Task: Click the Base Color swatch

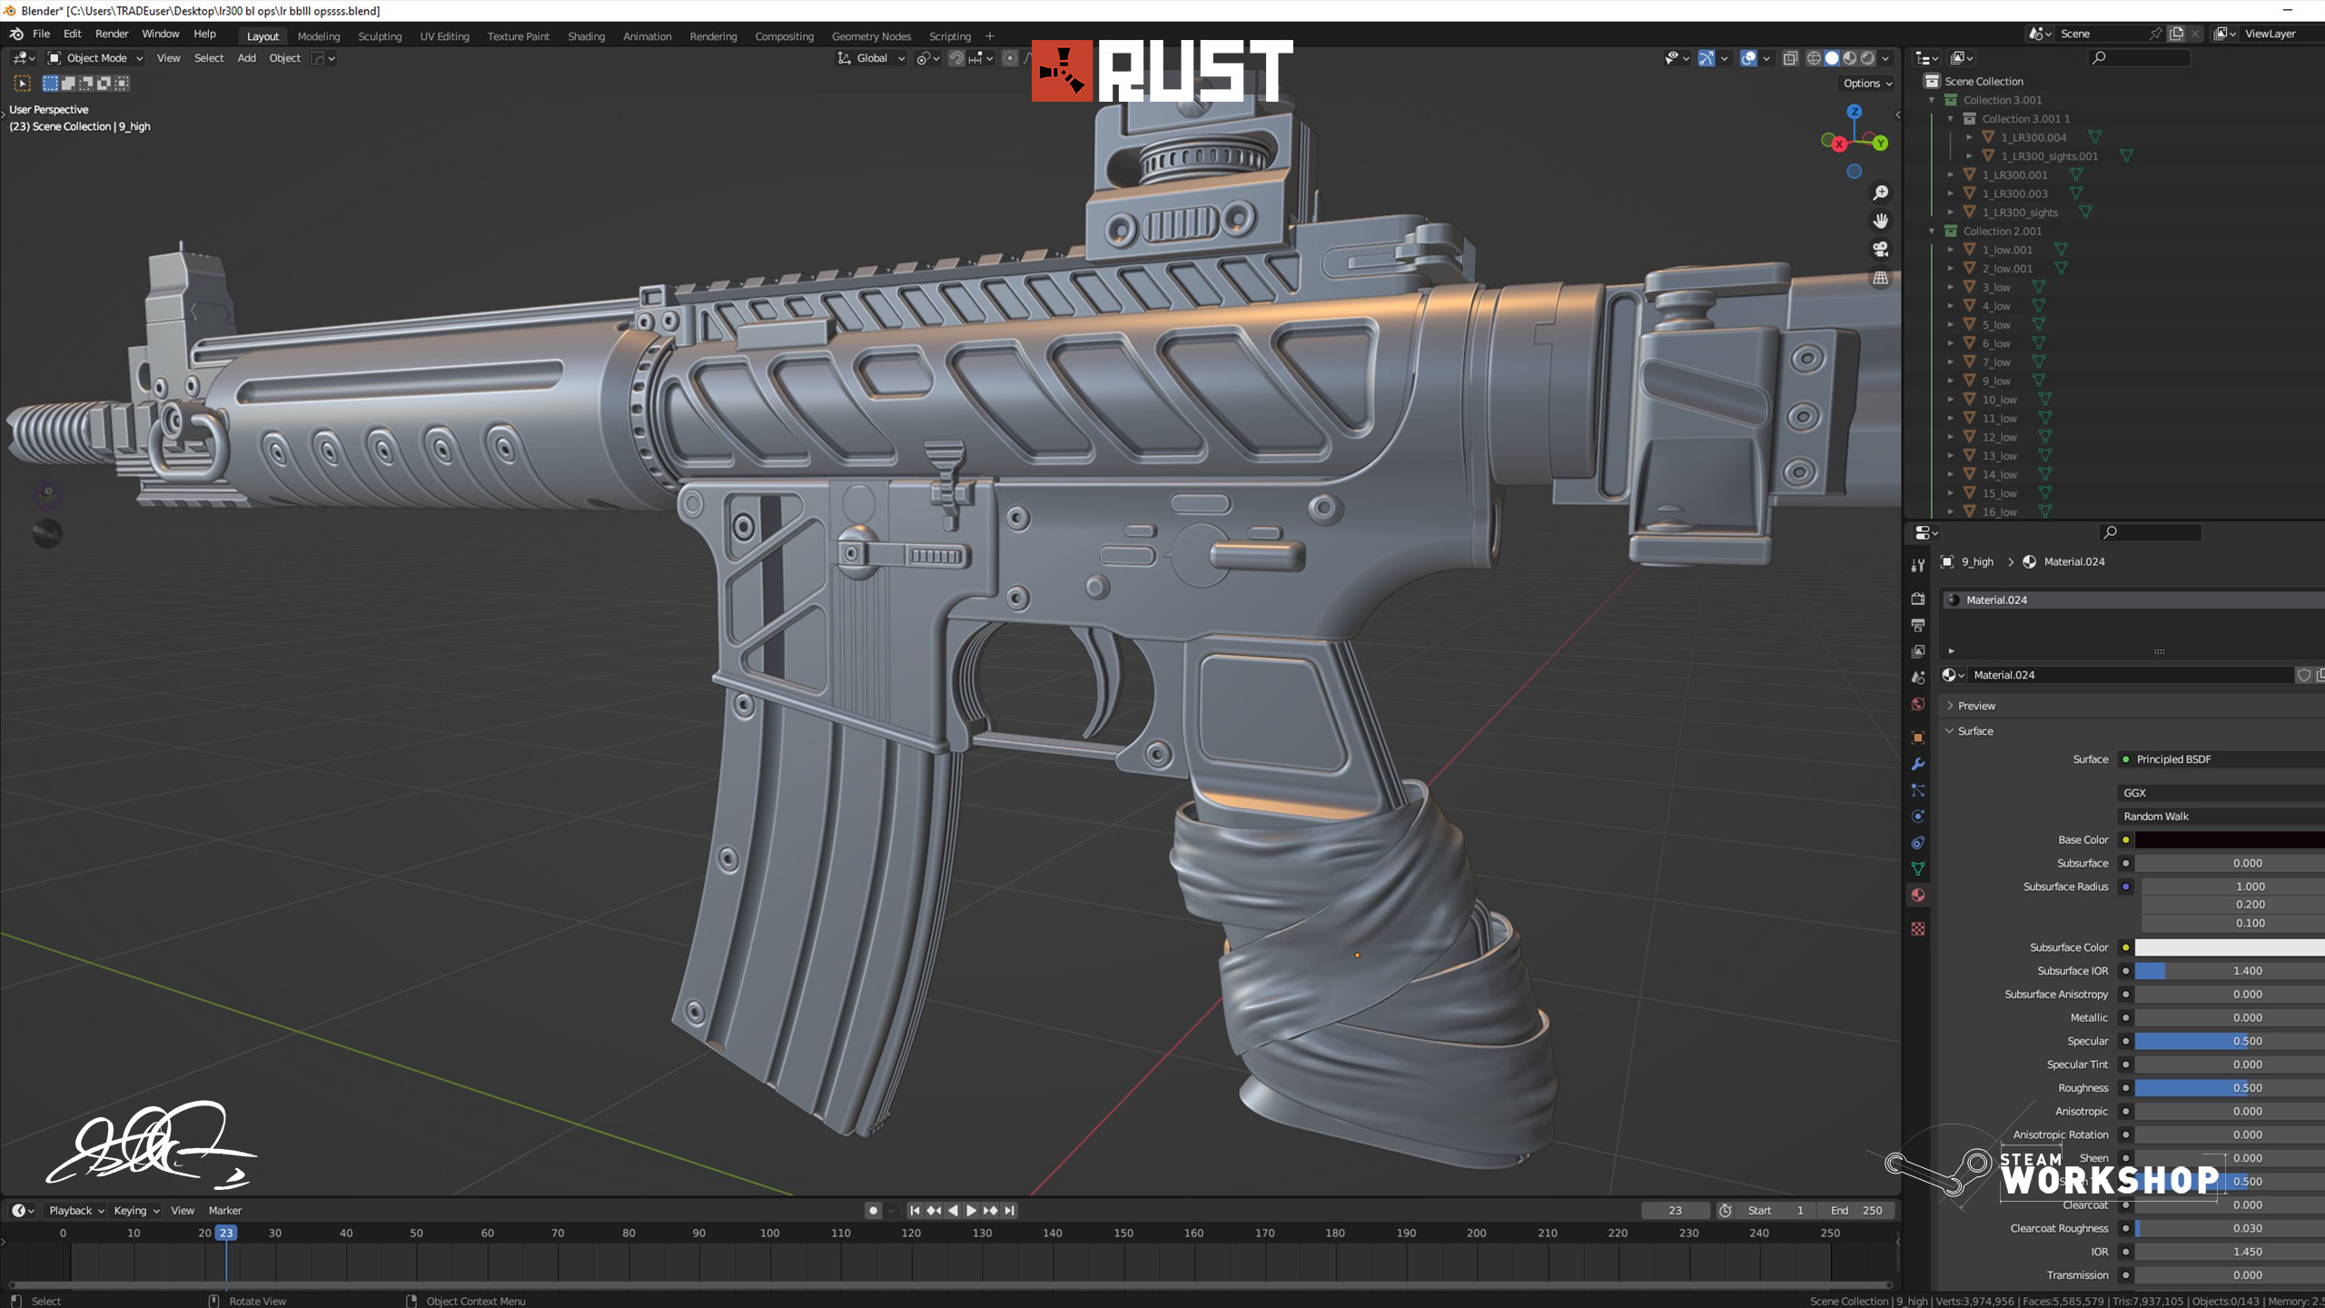Action: 2225,840
